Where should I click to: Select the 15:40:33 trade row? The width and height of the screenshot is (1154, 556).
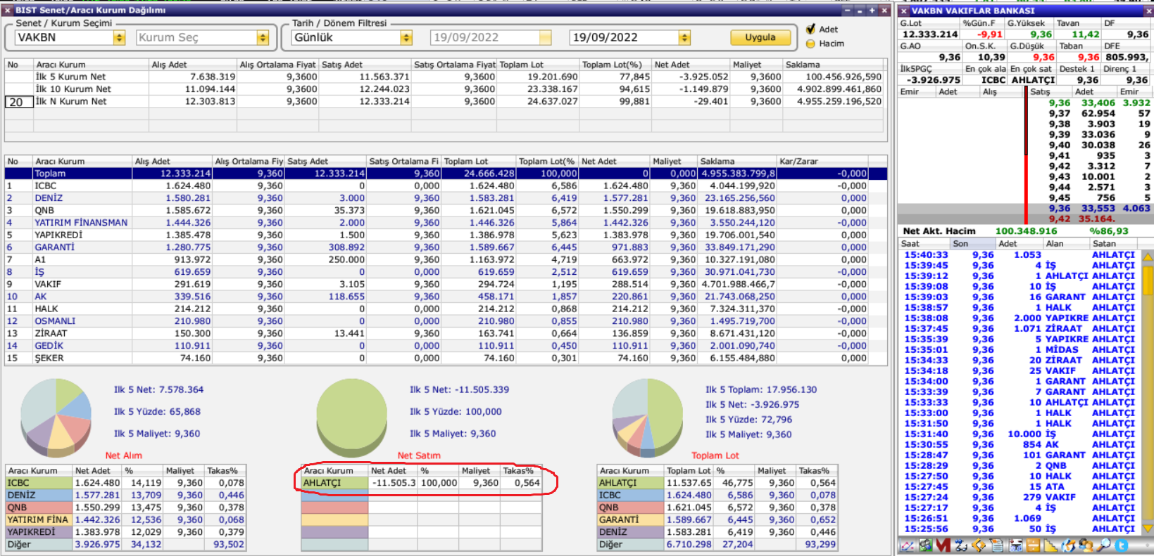tap(1020, 254)
